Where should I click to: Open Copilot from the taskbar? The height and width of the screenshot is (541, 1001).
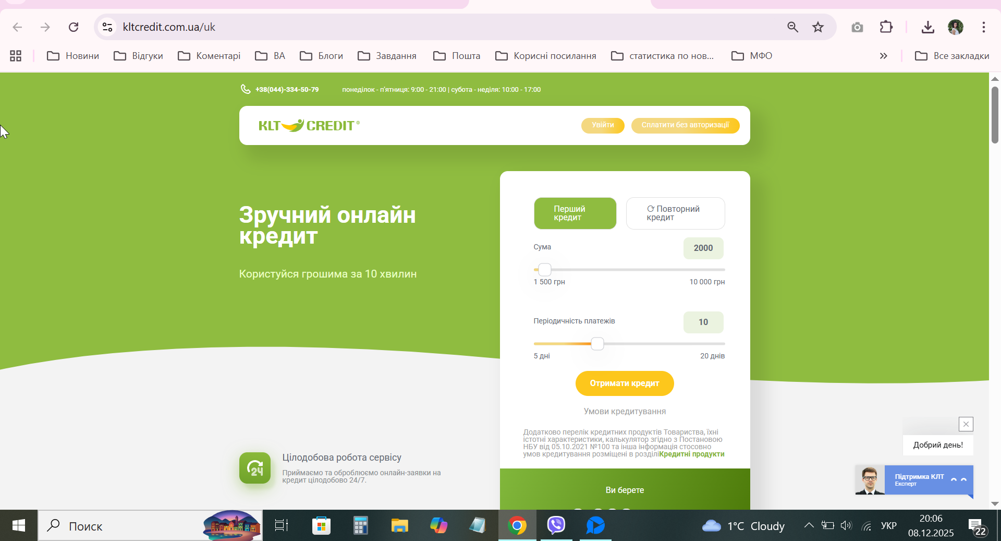(439, 525)
